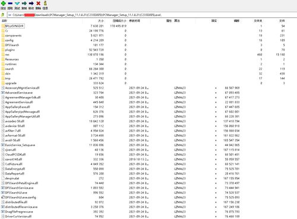Click the dark blue arrow Move icon
The height and width of the screenshot is (219, 297).
click(x=31, y=4)
